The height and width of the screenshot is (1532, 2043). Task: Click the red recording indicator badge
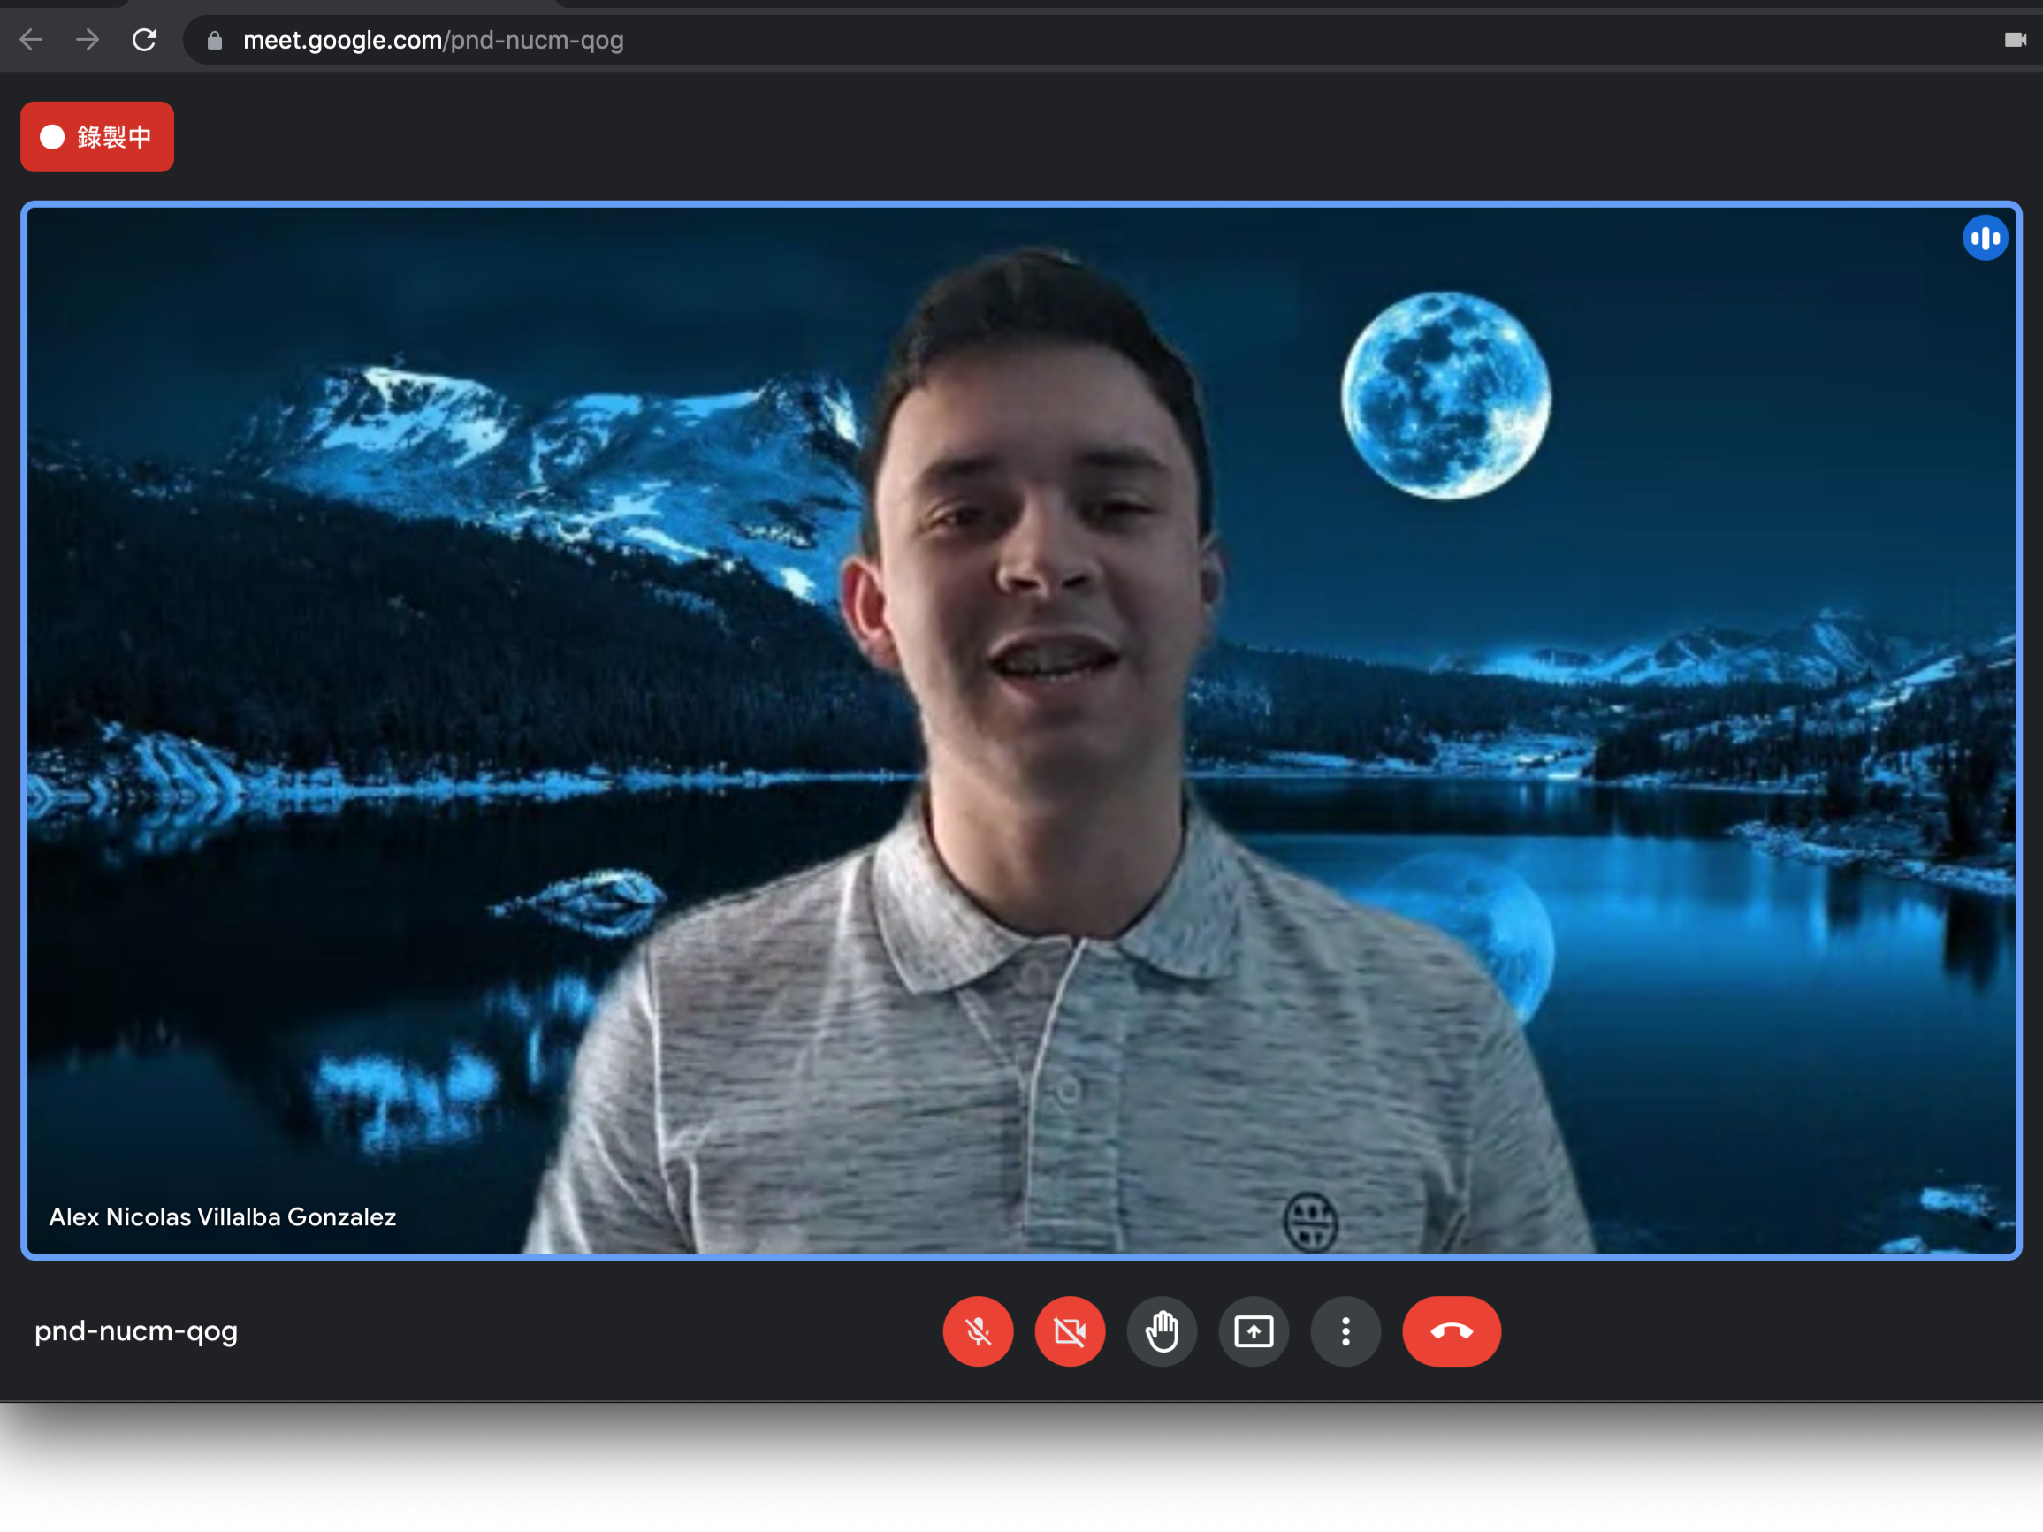coord(97,137)
